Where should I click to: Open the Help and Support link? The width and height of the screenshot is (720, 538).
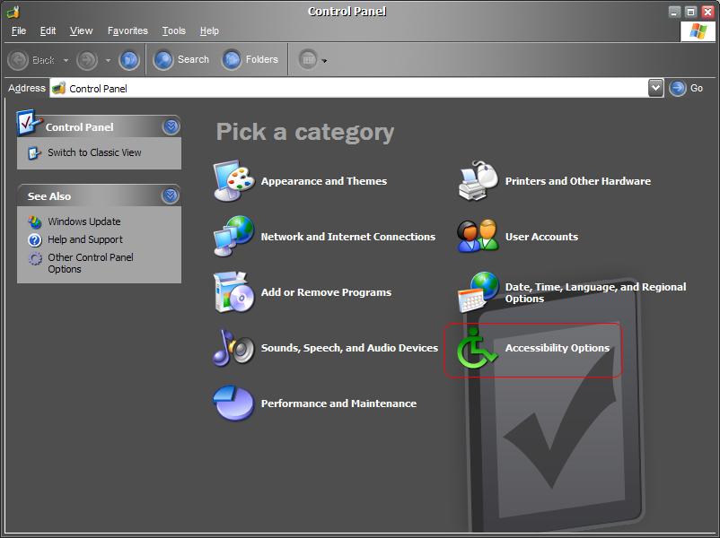coord(85,239)
